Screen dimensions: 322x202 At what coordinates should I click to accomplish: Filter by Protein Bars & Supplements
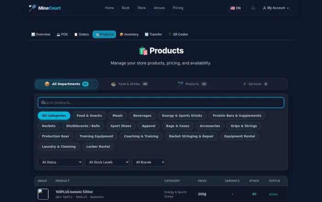237,116
